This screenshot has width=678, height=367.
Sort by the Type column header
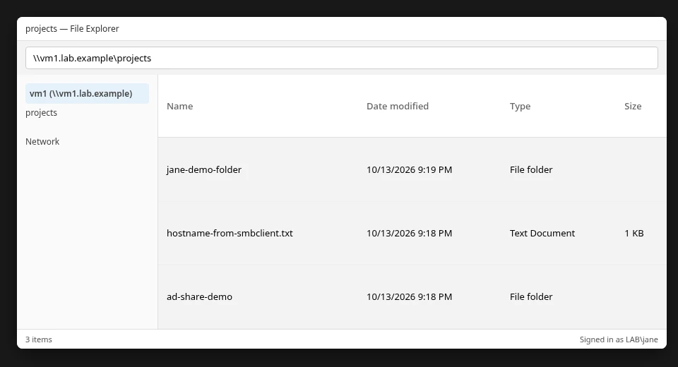(520, 106)
